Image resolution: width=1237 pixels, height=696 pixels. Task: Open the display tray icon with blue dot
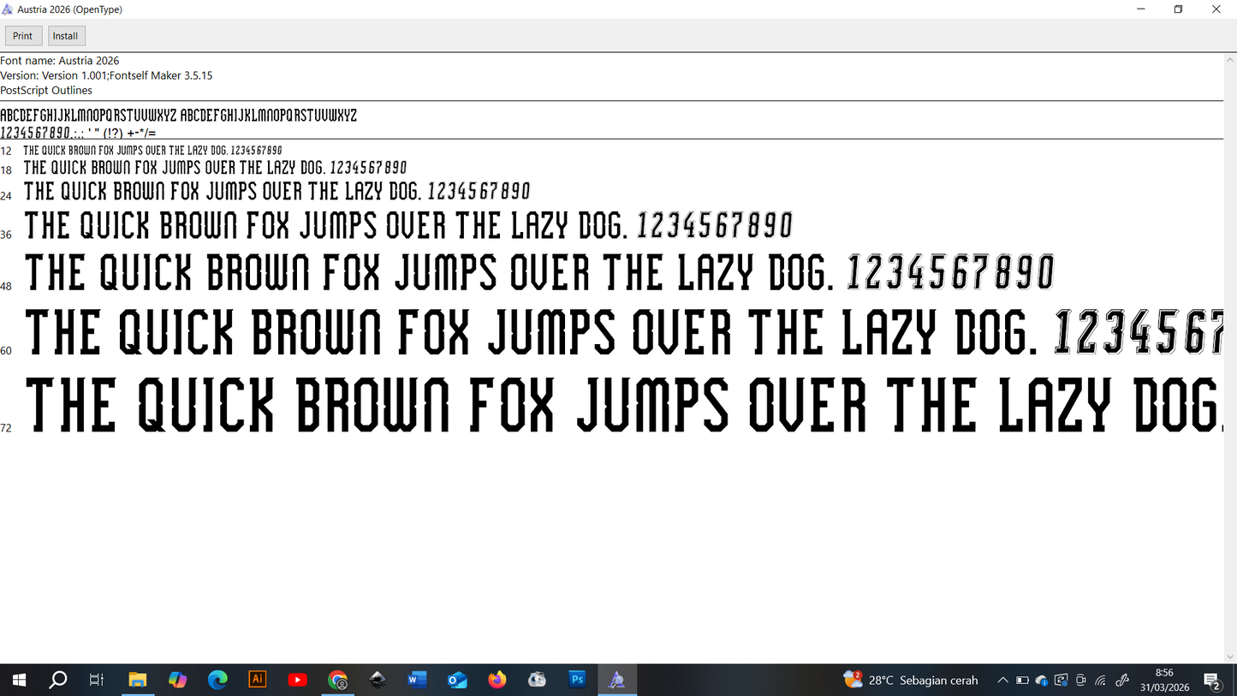pyautogui.click(x=1062, y=681)
